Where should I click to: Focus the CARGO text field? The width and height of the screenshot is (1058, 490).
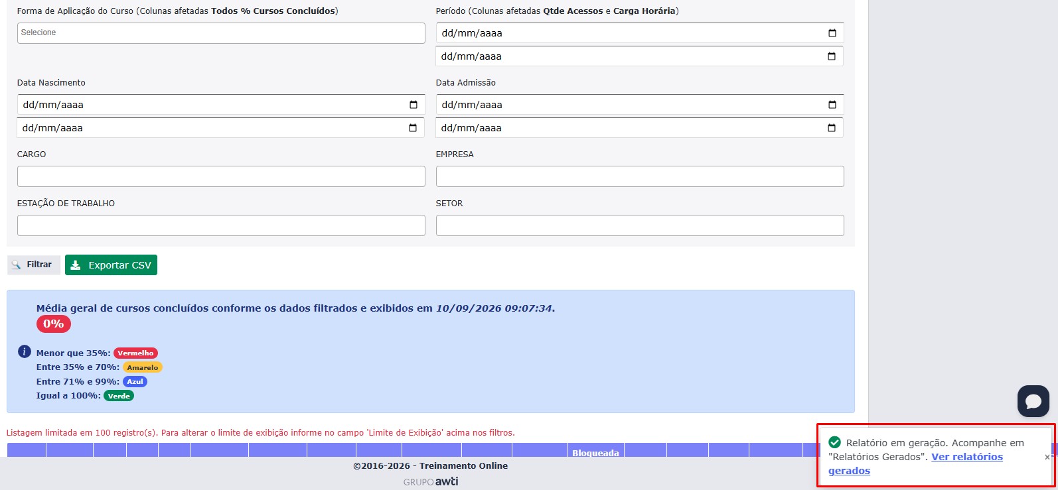point(221,176)
